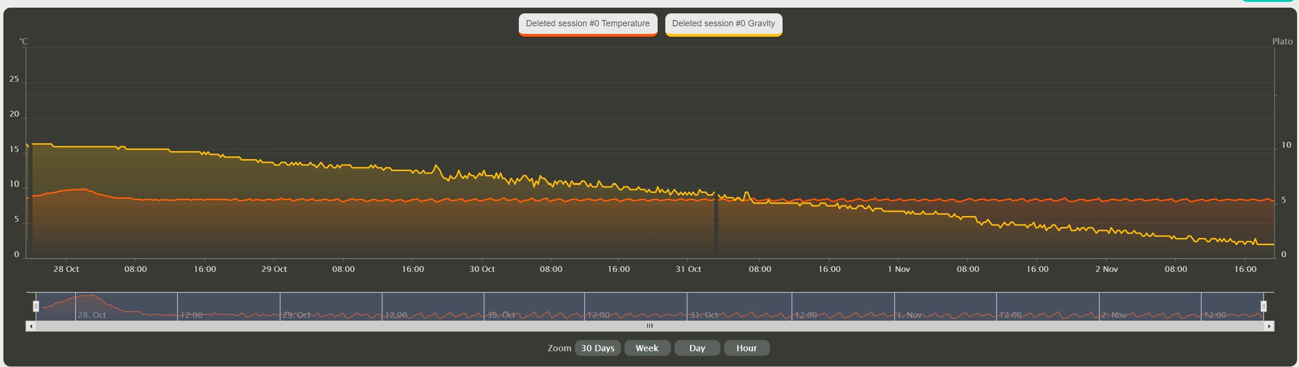Click the navigator at the 1. Nov marker

coord(909,315)
